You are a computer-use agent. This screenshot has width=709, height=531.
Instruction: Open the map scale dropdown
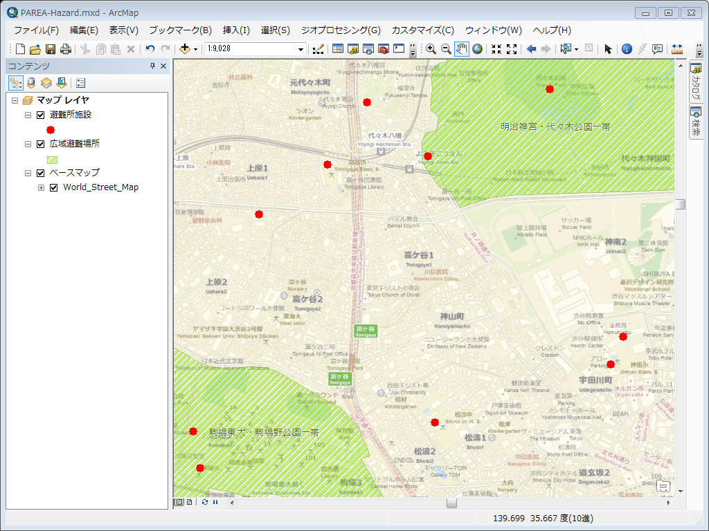(300, 49)
